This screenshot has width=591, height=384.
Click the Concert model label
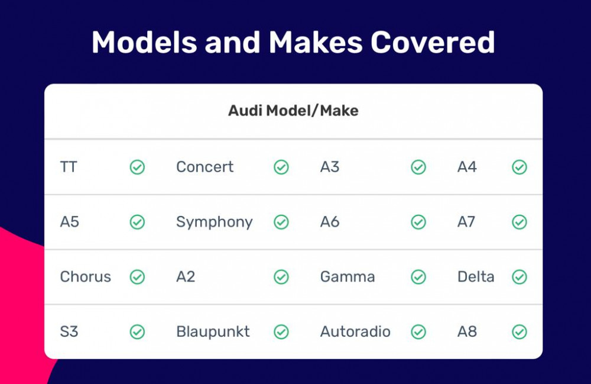tap(204, 167)
